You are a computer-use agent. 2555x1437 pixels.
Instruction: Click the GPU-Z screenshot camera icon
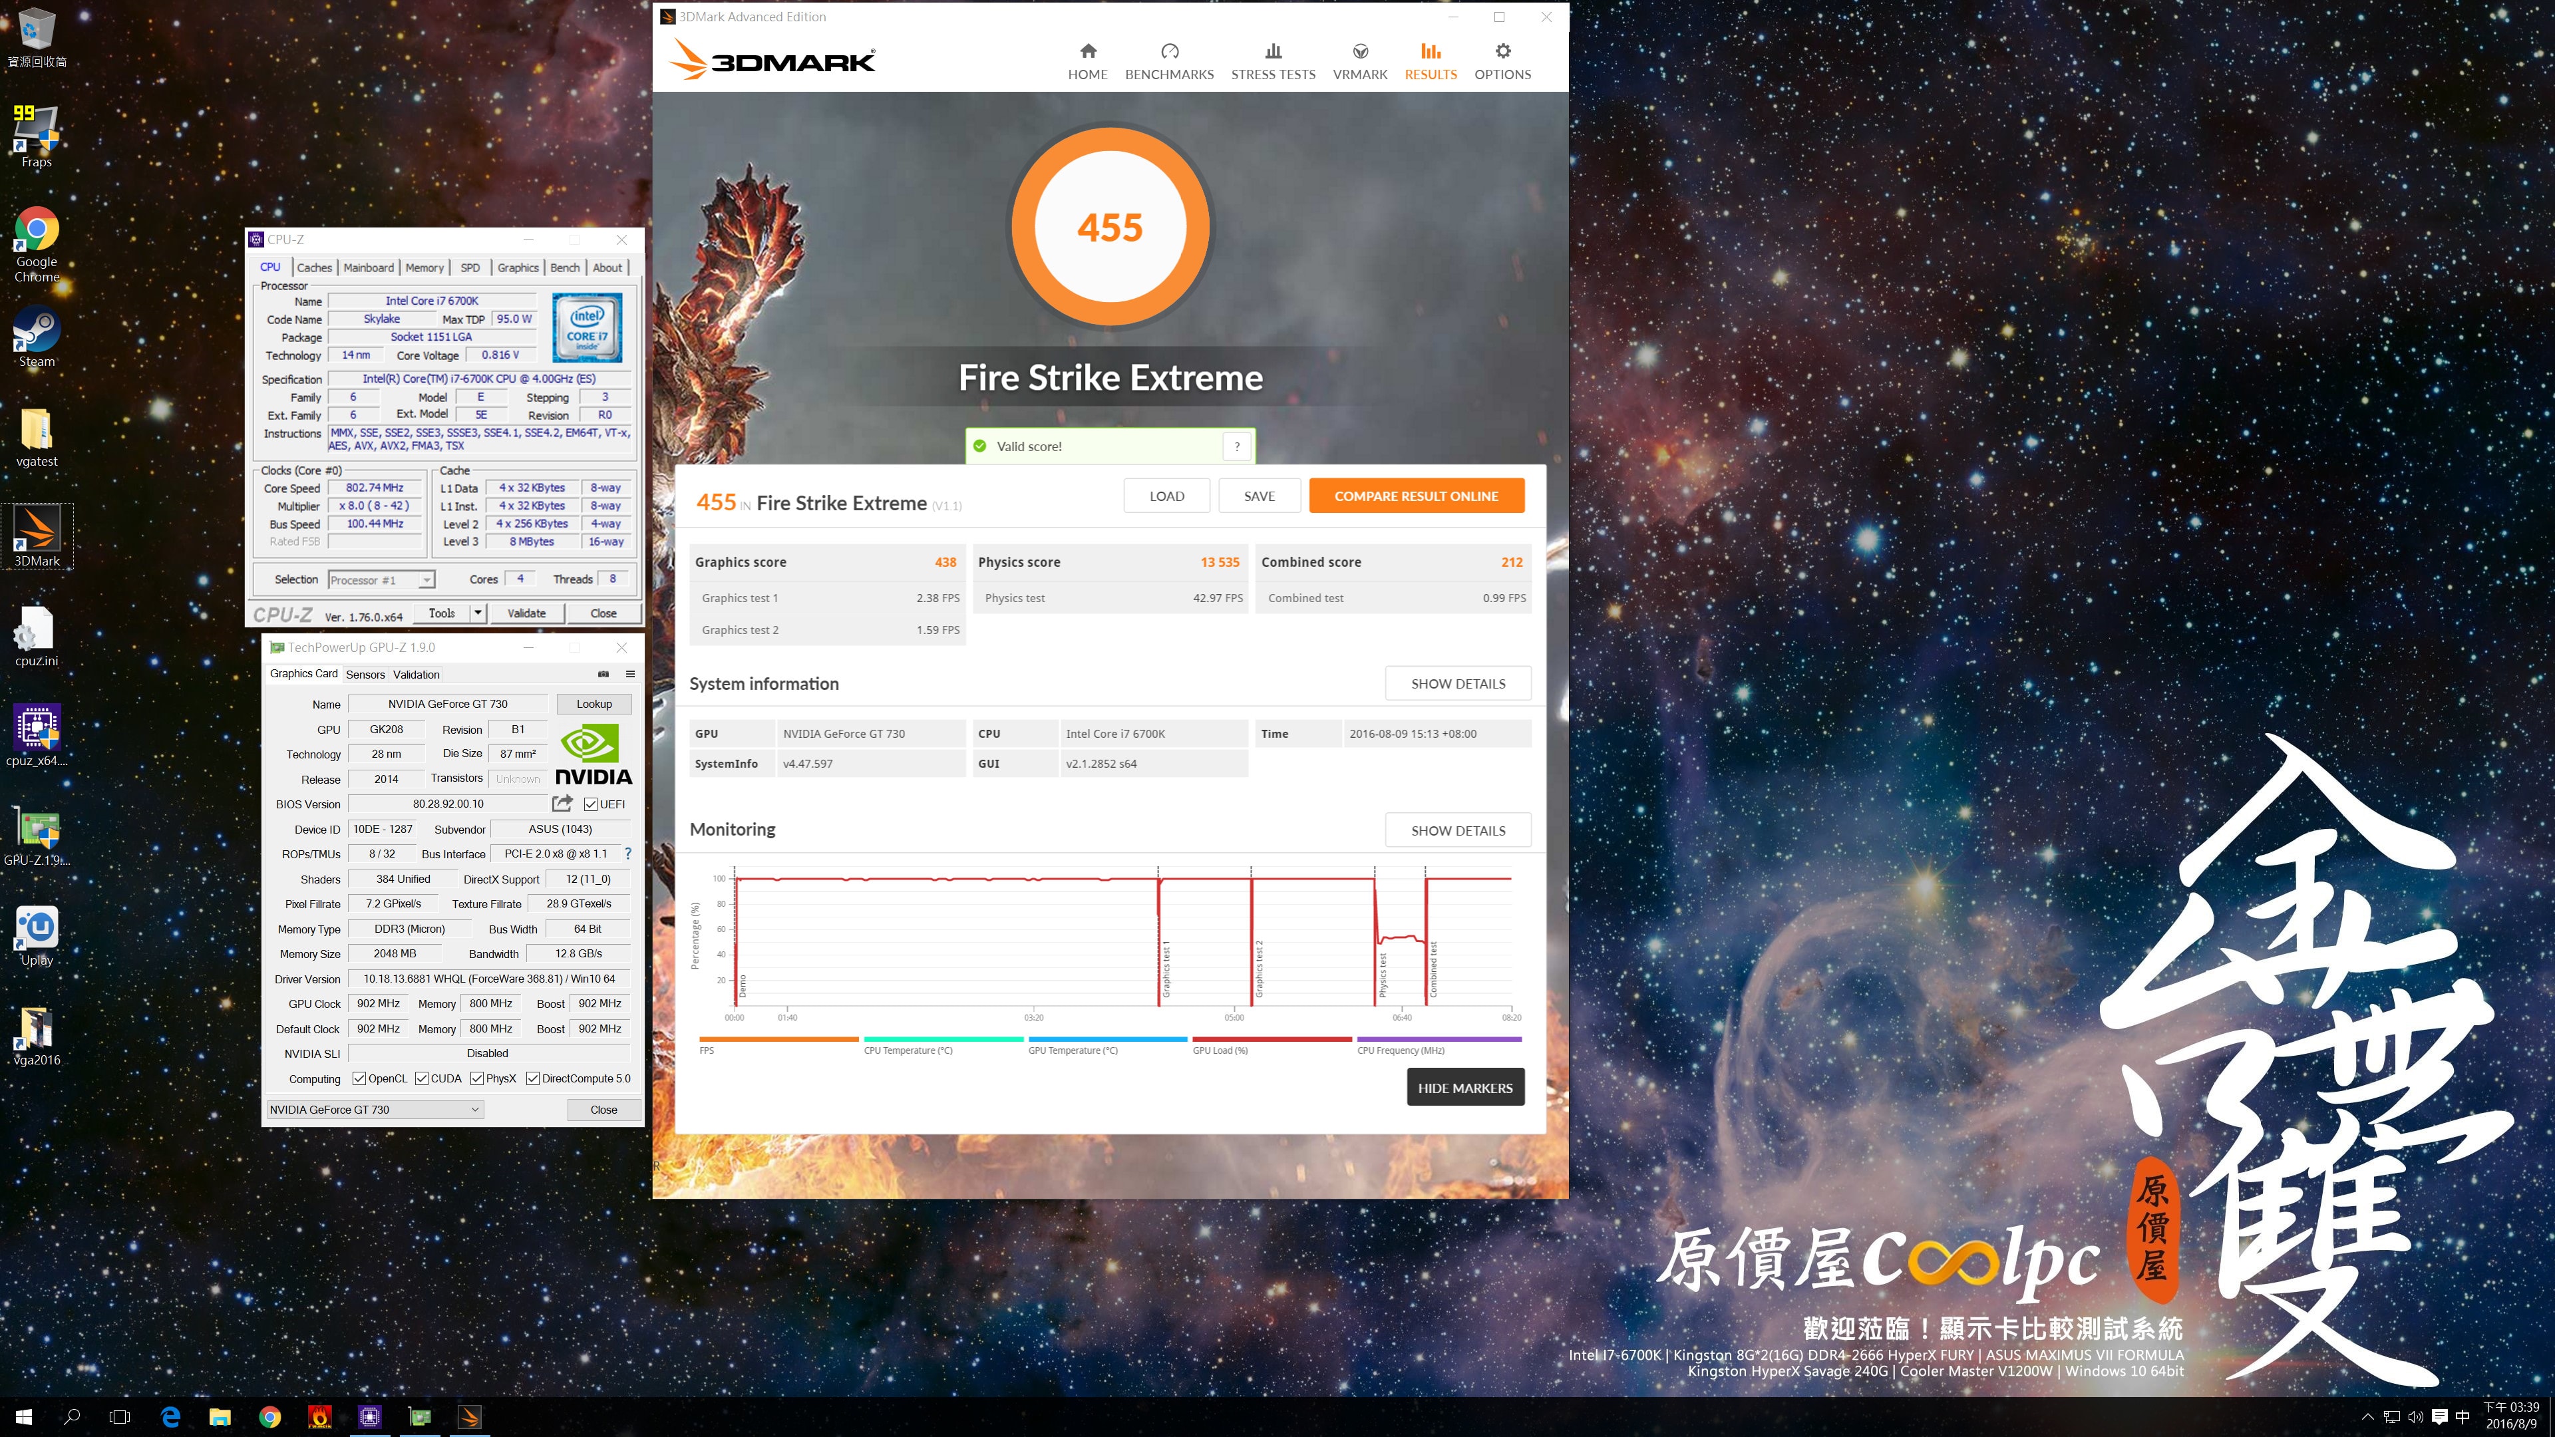point(603,675)
